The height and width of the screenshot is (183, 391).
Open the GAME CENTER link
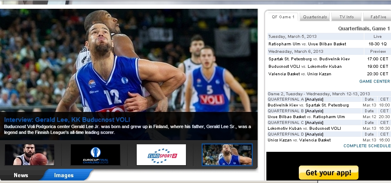tap(375, 81)
